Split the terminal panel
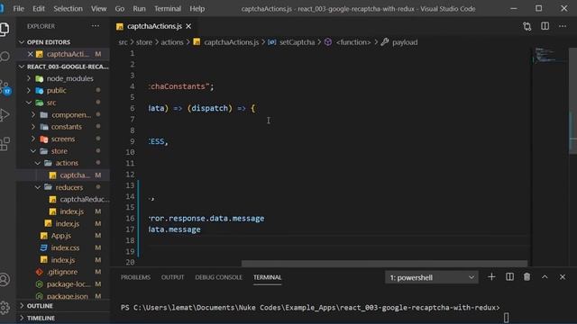This screenshot has width=577, height=324. [509, 277]
